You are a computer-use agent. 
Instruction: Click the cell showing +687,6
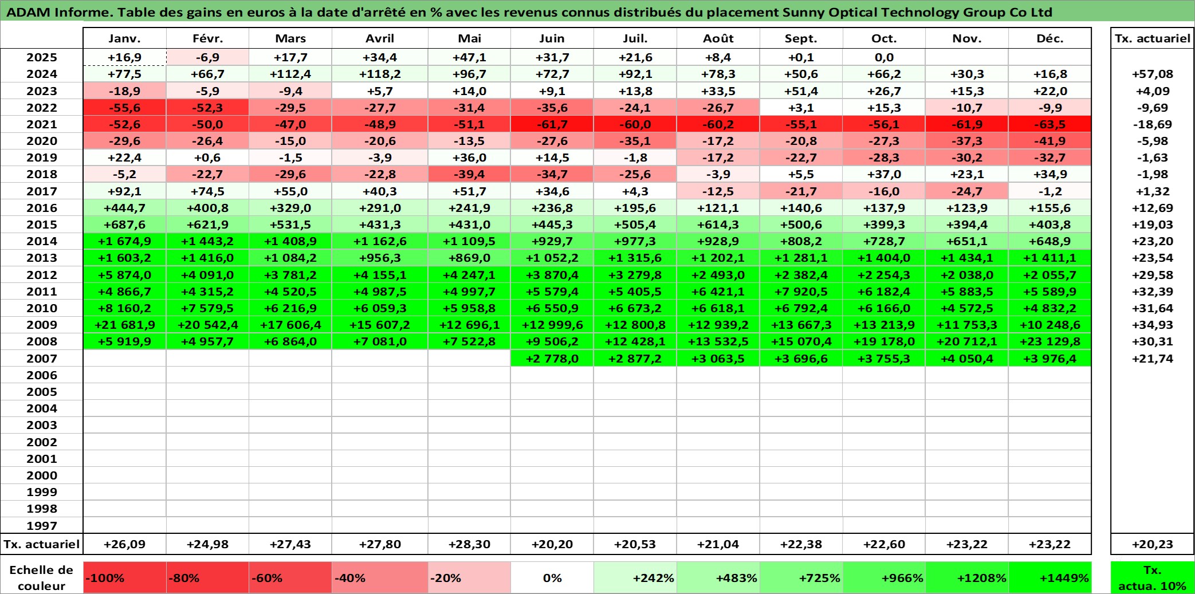124,225
